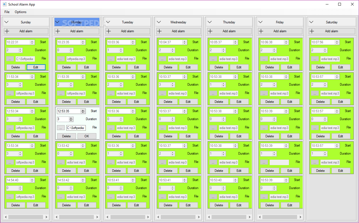Edit Wednesday's first alarm

point(188,67)
